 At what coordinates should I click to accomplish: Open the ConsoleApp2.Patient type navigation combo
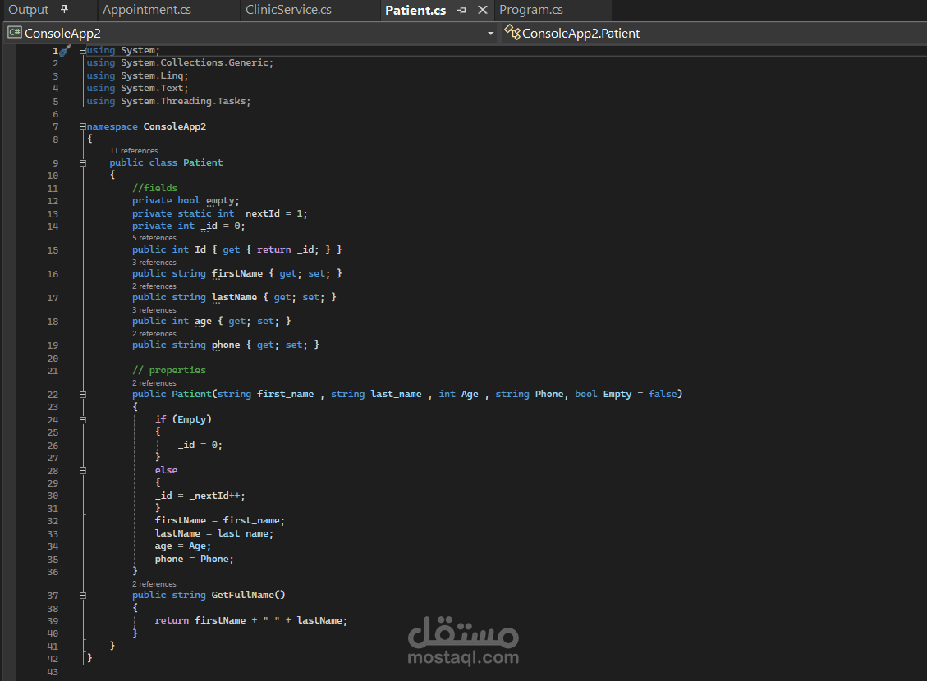pos(714,33)
